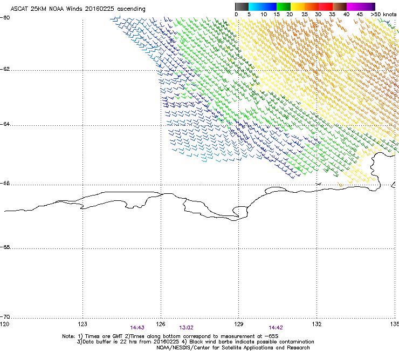The image size is (399, 351).
Task: Select the yellow 20-25 knots legend swatch
Action: point(298,6)
